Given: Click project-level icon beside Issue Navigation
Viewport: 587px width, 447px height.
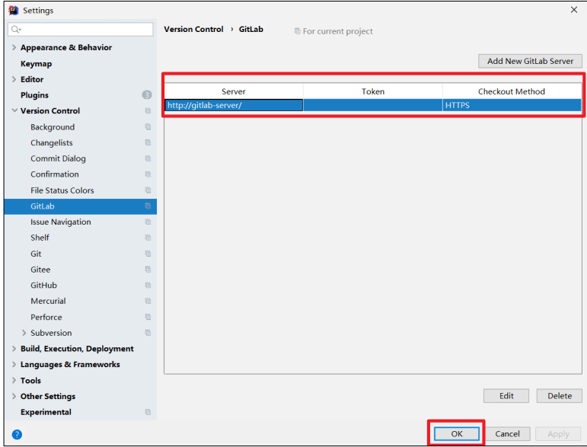Looking at the screenshot, I should 148,222.
